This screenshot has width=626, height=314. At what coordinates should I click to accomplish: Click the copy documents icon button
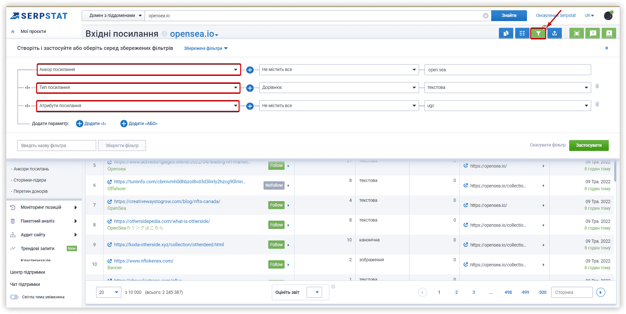point(506,33)
